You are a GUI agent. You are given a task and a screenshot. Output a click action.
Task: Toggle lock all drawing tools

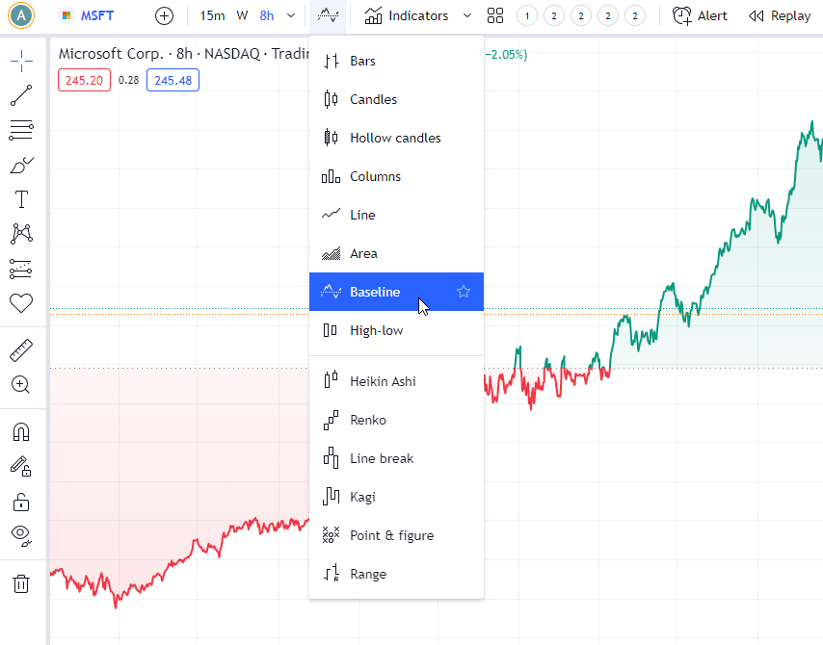click(21, 502)
